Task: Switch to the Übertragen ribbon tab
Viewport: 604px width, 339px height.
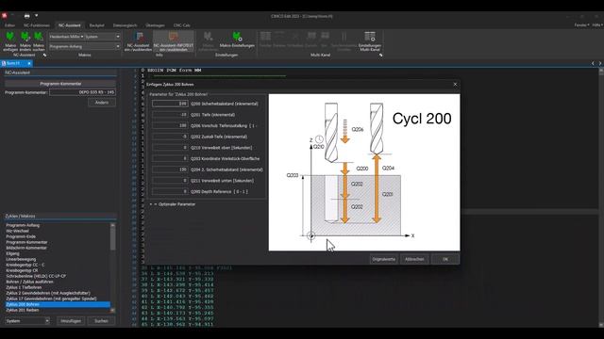Action: coord(155,25)
